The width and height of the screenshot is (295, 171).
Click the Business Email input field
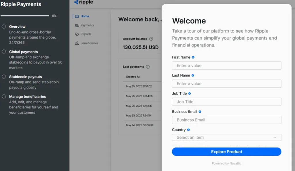click(x=226, y=120)
